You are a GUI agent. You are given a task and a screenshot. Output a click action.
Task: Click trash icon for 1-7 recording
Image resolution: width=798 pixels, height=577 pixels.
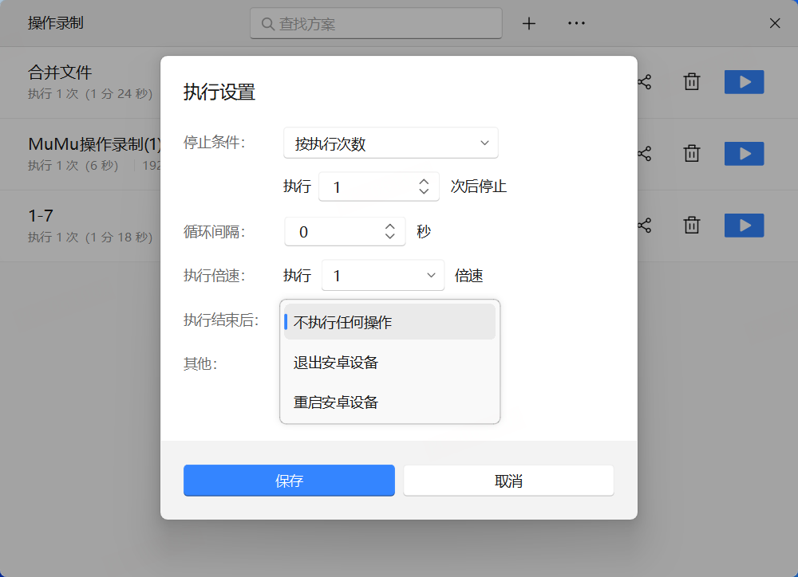[692, 226]
